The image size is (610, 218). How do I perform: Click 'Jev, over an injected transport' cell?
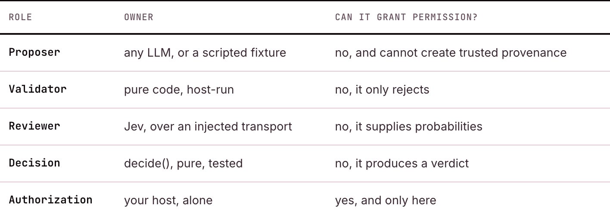point(208,127)
